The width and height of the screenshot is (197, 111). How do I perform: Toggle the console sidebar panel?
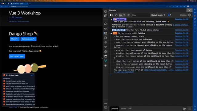[111, 15]
